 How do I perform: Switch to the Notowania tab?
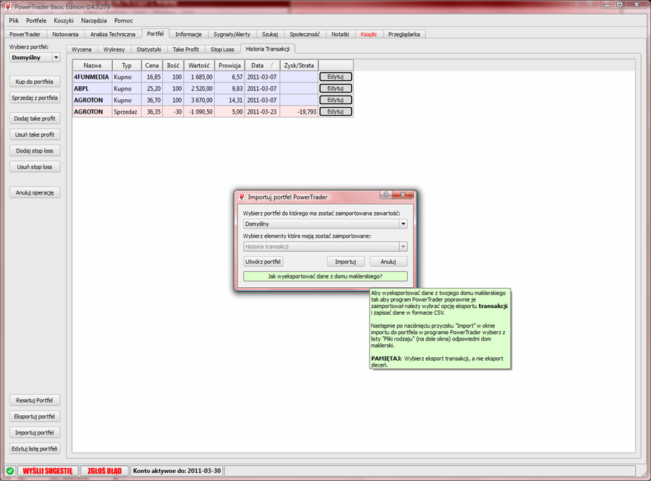tap(65, 35)
